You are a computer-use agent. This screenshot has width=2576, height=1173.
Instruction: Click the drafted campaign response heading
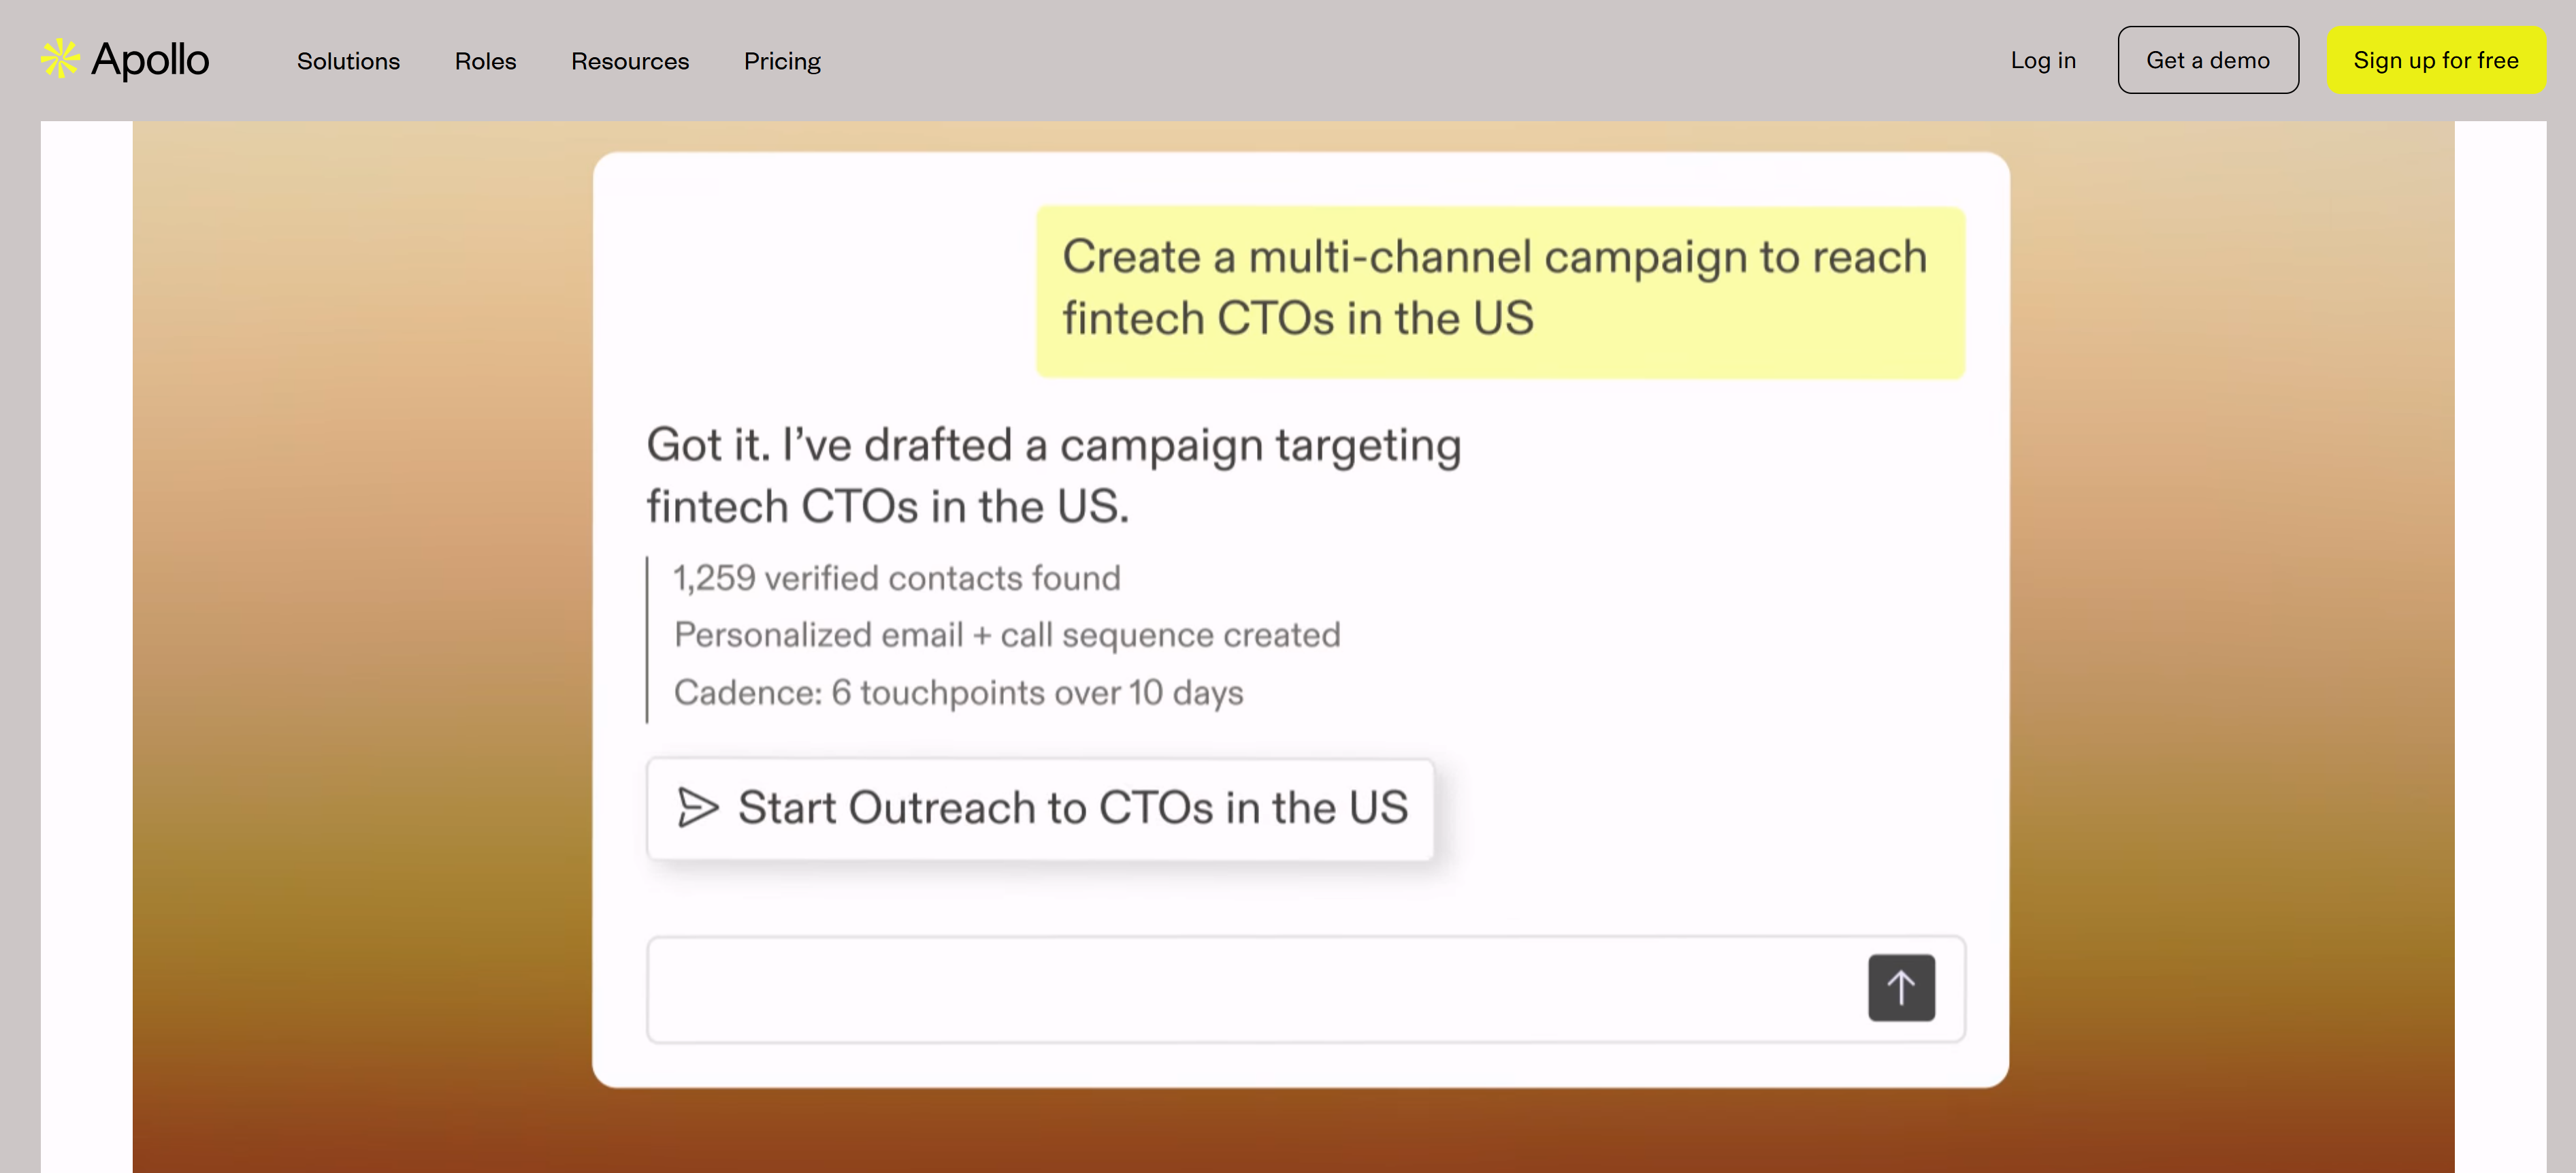point(1052,475)
